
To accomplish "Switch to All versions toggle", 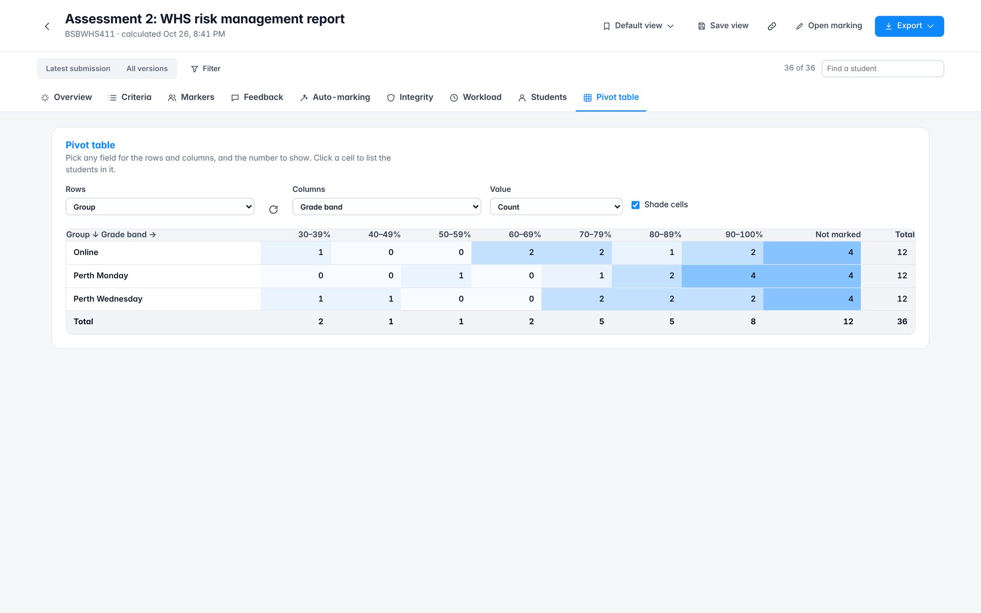I will pyautogui.click(x=147, y=68).
